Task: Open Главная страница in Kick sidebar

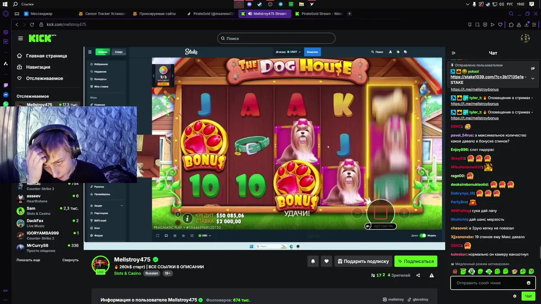Action: tap(42, 56)
